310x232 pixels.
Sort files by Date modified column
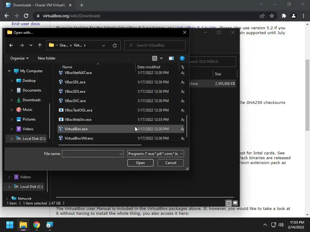pos(149,67)
